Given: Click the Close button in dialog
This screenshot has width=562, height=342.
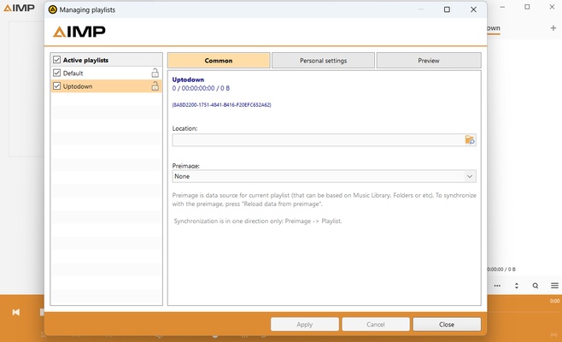Looking at the screenshot, I should 447,324.
